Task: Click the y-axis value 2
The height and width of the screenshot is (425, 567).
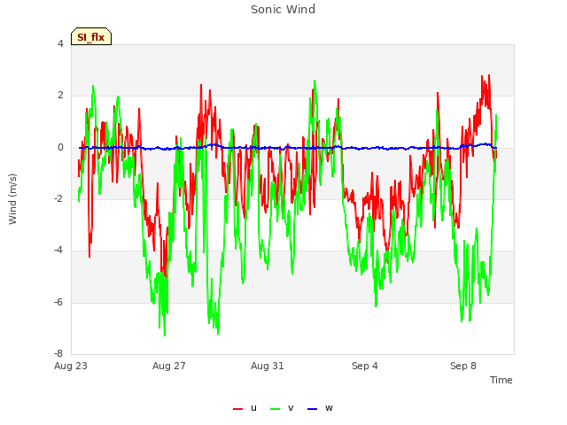Action: (60, 96)
